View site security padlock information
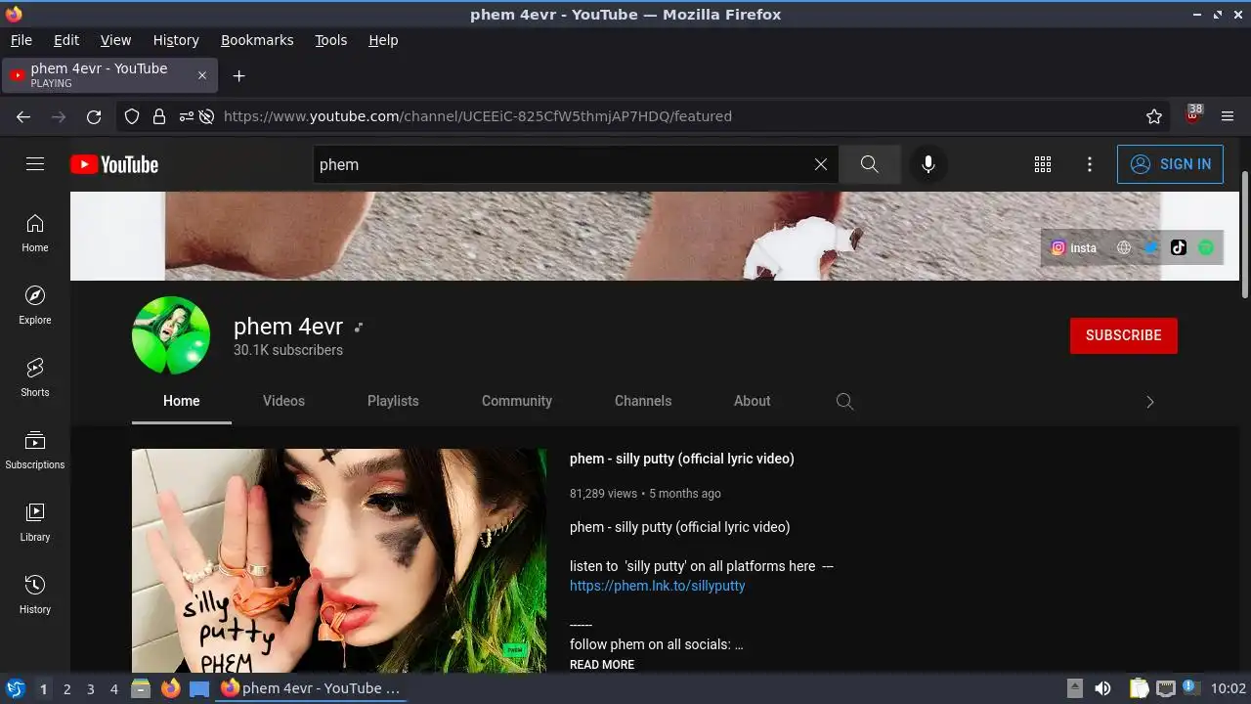Screen dimensions: 1251x704 click(x=159, y=116)
